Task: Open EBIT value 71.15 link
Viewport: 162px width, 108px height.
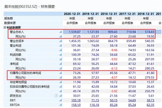Action: pos(95,100)
